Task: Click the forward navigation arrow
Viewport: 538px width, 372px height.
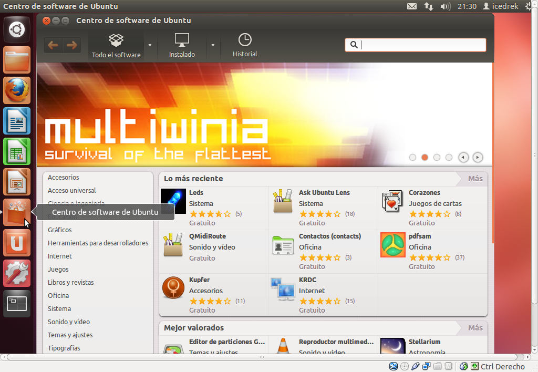Action: point(72,45)
